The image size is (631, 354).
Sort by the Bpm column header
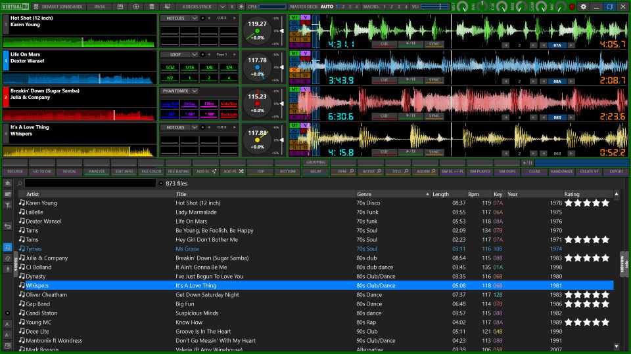point(473,194)
